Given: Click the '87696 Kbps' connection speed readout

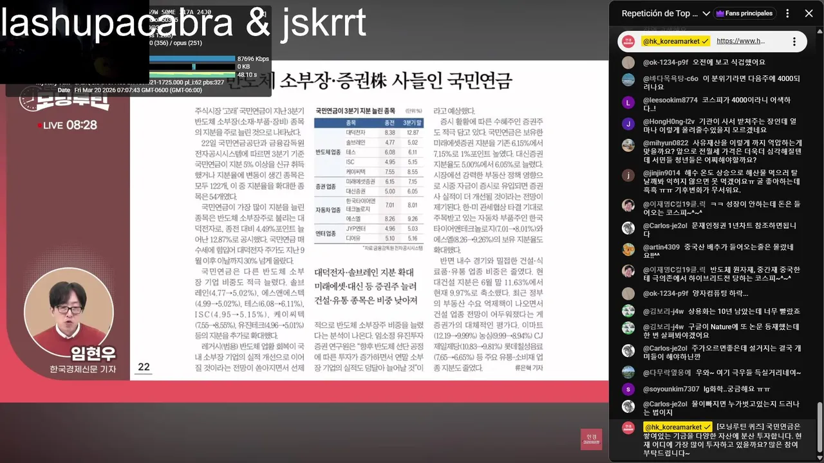Looking at the screenshot, I should [x=252, y=59].
